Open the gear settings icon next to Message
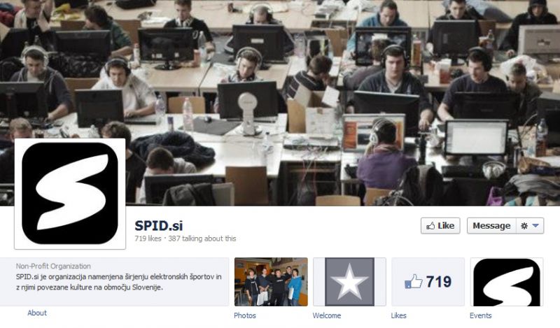This screenshot has width=560, height=328. coord(524,226)
